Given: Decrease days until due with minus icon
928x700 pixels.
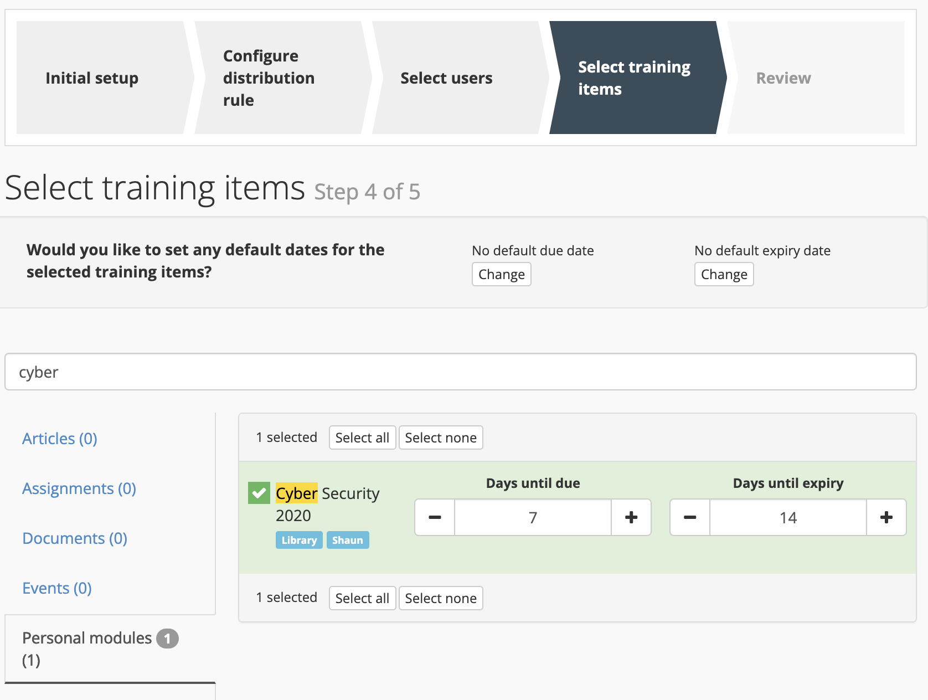Looking at the screenshot, I should point(435,517).
